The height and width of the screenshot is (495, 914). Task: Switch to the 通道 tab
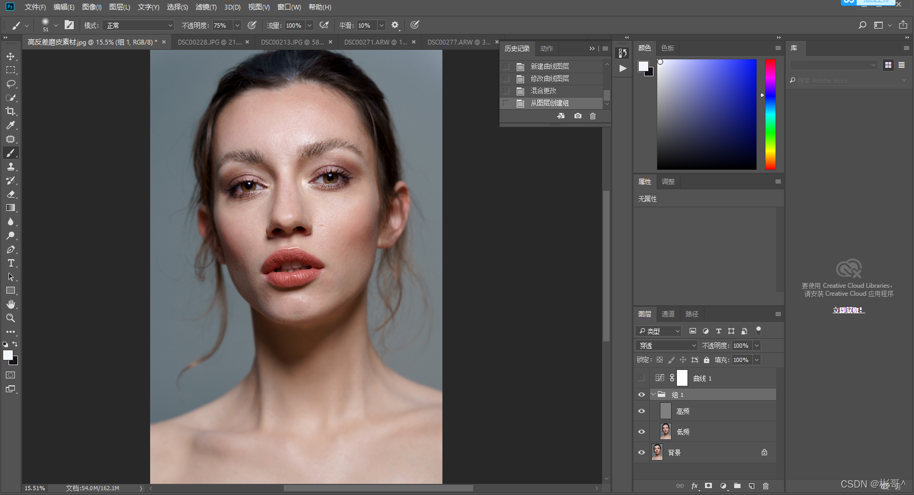coord(668,314)
